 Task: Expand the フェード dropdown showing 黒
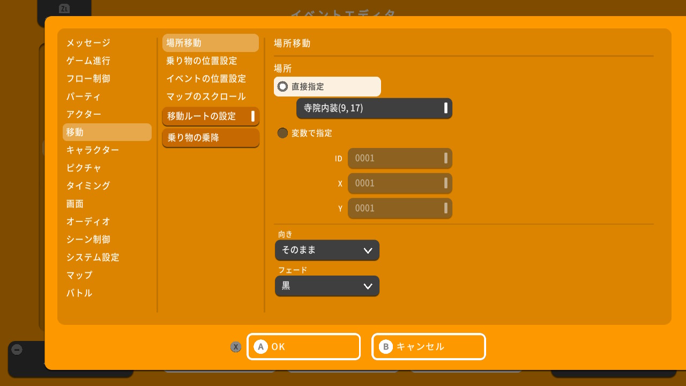click(x=327, y=286)
